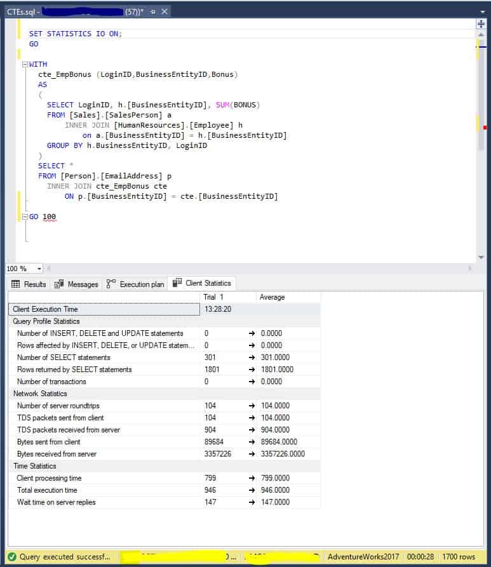
Task: Click the Client Statistics tab icon
Action: tap(177, 283)
